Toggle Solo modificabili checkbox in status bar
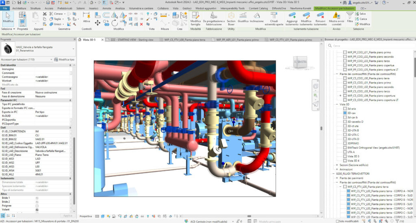Image resolution: width=416 pixels, height=223 pixels. pyautogui.click(x=338, y=221)
